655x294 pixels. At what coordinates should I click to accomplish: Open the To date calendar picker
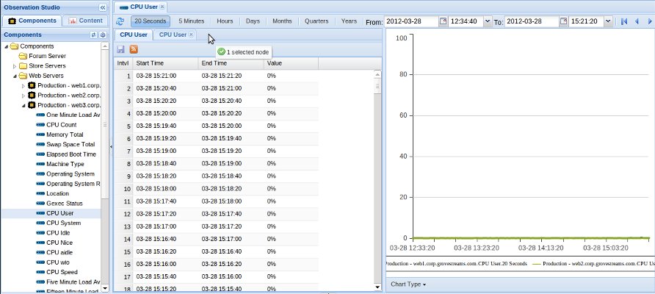click(x=562, y=21)
